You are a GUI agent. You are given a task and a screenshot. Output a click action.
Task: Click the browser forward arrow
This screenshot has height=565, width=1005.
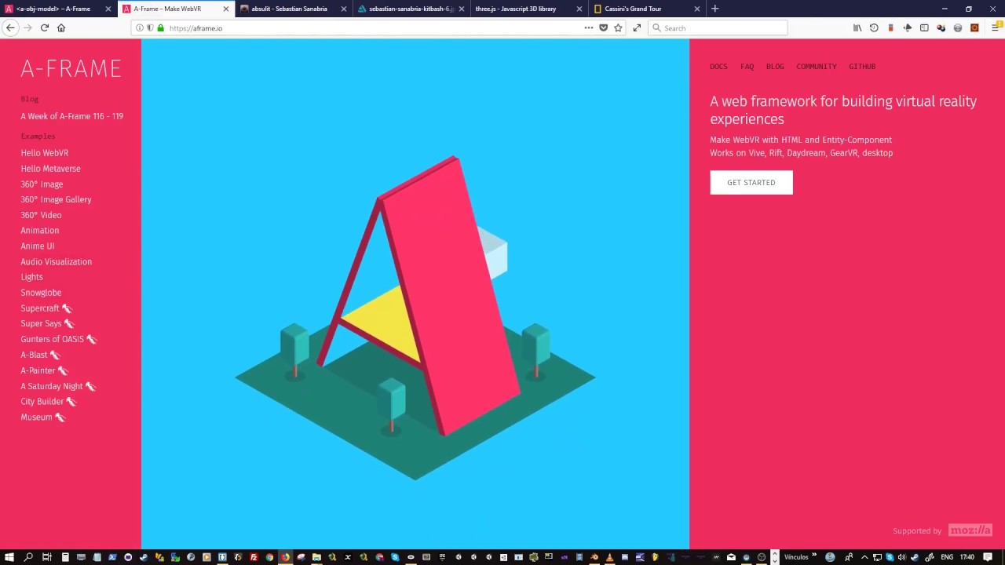pyautogui.click(x=27, y=27)
